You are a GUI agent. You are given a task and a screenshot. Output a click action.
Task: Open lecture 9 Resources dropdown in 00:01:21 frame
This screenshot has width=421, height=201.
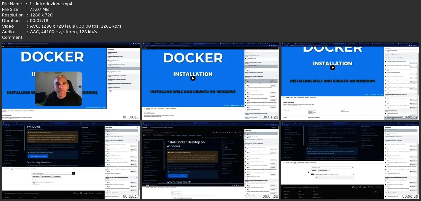click(273, 92)
